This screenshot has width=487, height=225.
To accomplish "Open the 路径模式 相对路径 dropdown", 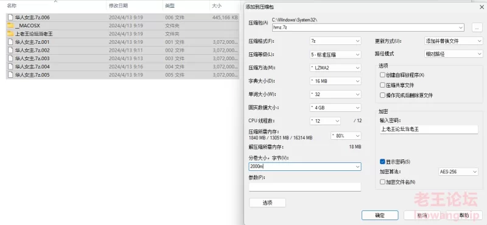I will tap(454, 54).
